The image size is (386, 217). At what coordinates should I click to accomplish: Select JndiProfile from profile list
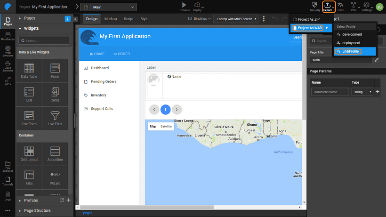(x=347, y=51)
